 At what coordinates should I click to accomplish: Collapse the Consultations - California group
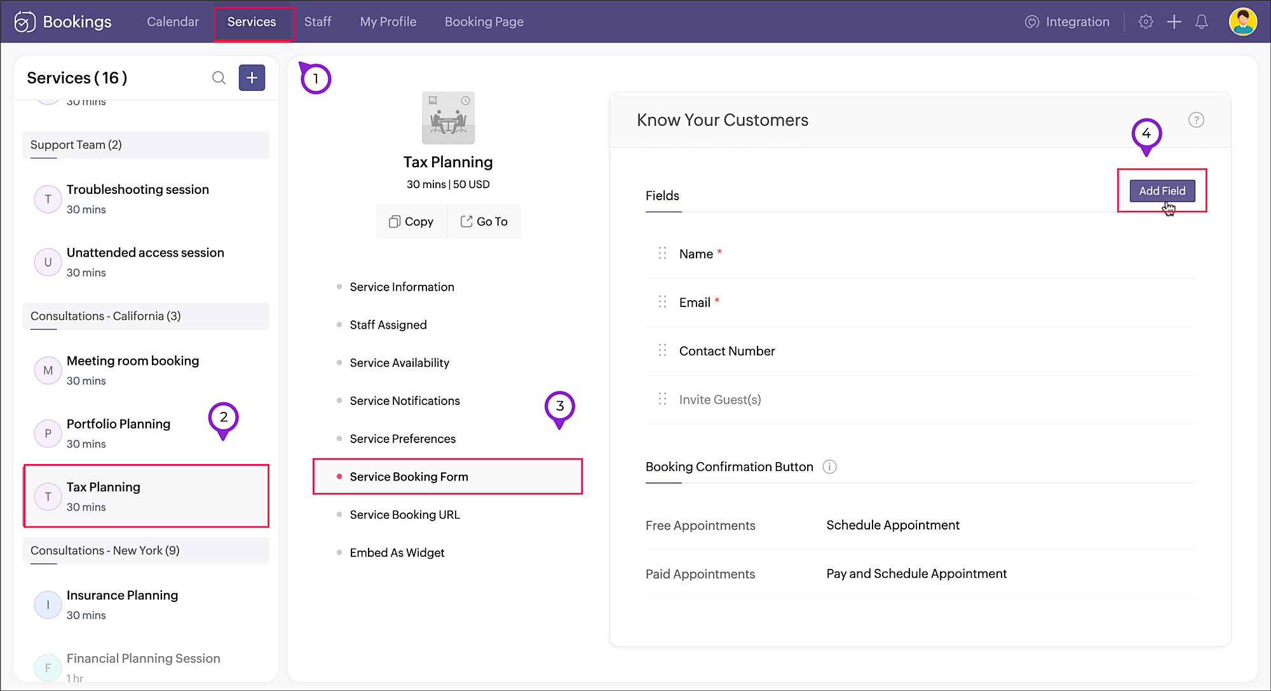tap(146, 316)
